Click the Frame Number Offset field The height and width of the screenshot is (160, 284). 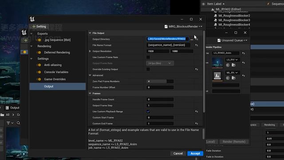pyautogui.click(x=160, y=88)
